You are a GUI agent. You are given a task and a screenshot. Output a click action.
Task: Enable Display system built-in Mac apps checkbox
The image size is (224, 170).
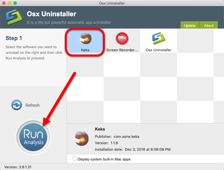(74, 159)
